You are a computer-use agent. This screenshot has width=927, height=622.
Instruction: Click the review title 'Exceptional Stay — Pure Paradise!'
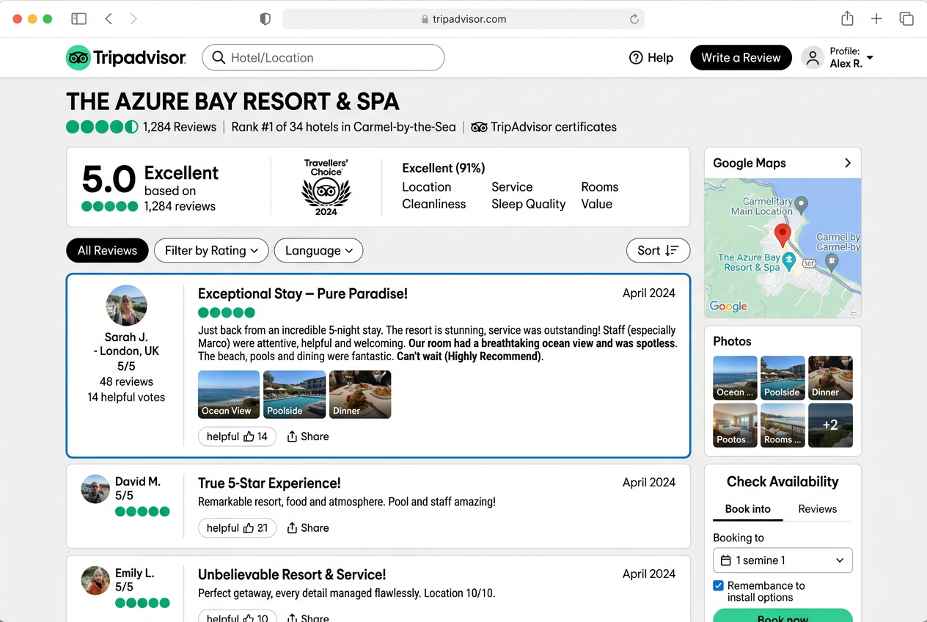303,294
